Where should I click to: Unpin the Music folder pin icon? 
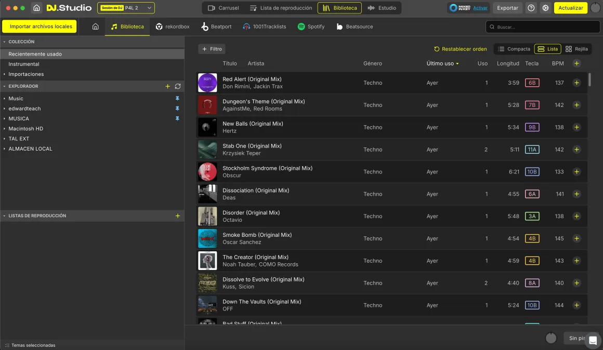(177, 98)
